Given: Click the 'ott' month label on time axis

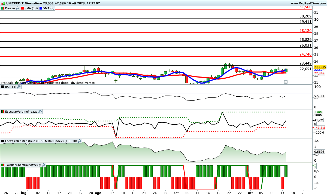Looking at the screenshot, I should click(x=250, y=192).
